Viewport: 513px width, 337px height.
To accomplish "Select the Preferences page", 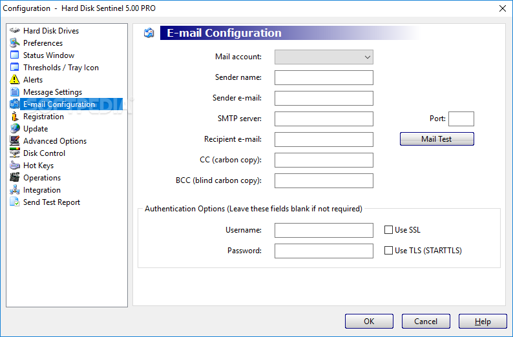I will pyautogui.click(x=43, y=43).
